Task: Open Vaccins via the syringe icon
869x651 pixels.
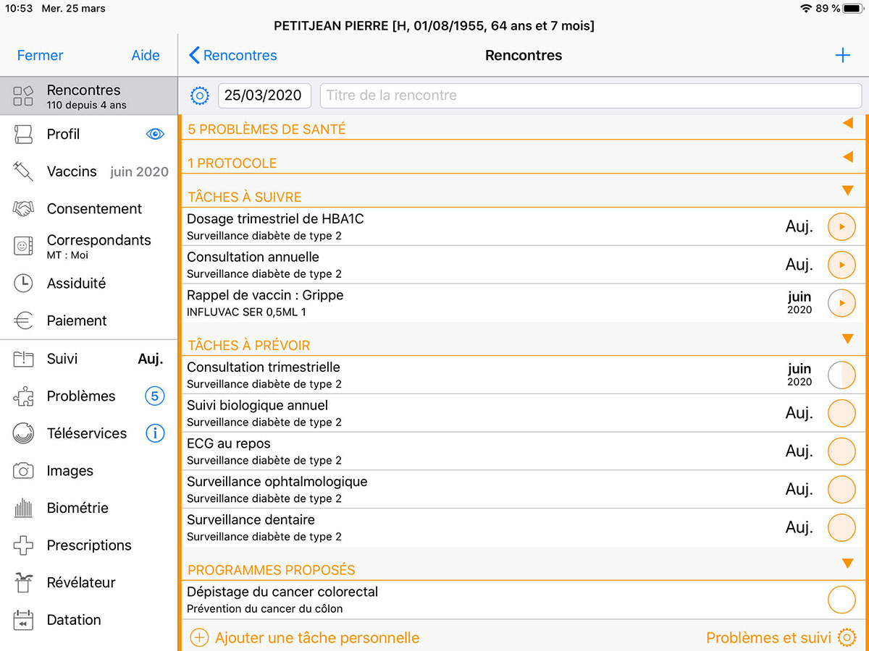Action: tap(23, 171)
